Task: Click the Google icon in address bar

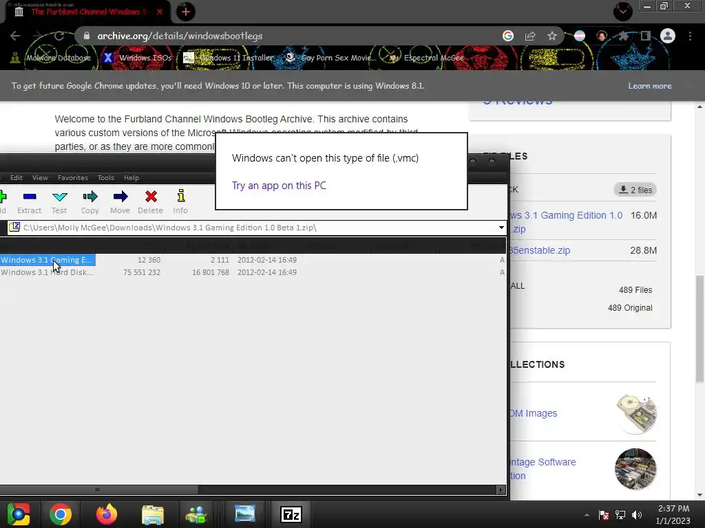Action: (x=508, y=36)
